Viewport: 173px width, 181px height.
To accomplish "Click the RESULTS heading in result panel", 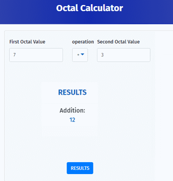I will pyautogui.click(x=72, y=92).
